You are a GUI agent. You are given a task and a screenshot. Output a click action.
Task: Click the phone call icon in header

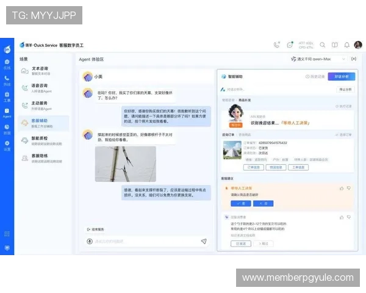pos(276,45)
